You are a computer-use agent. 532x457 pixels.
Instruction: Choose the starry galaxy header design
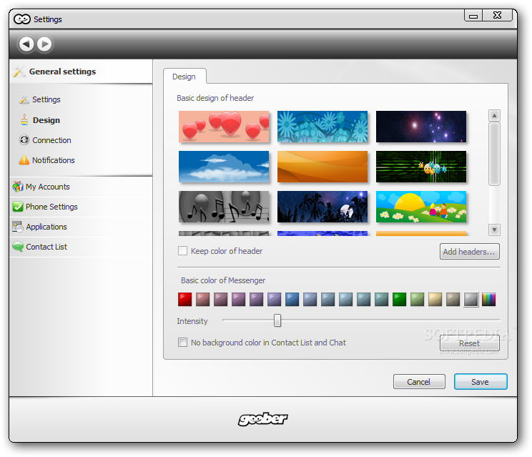(x=421, y=127)
